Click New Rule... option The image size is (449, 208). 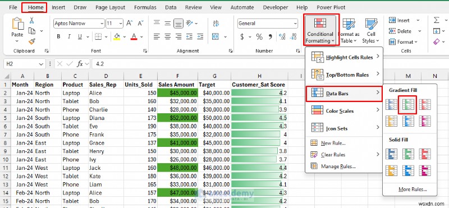tap(345, 143)
